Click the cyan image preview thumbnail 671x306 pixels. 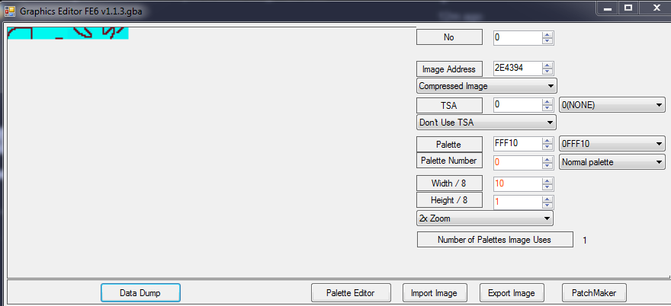67,33
